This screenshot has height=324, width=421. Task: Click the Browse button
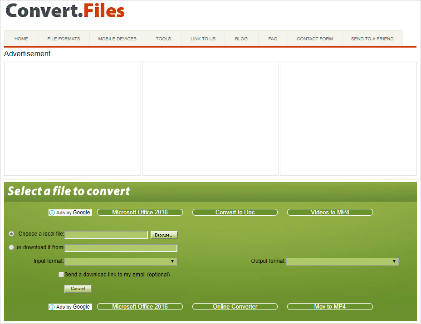coord(164,235)
